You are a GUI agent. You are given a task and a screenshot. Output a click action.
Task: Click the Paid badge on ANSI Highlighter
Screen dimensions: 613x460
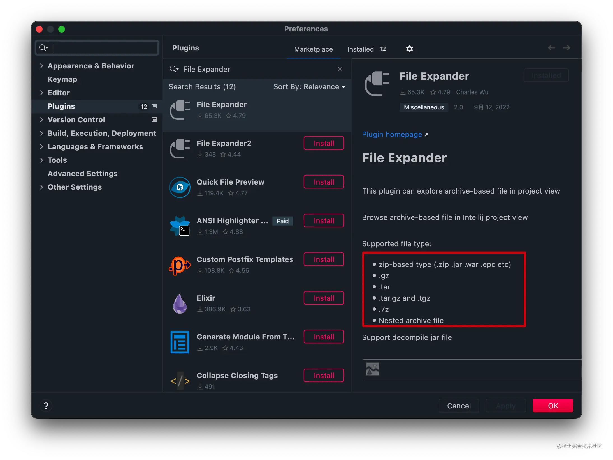click(x=282, y=221)
